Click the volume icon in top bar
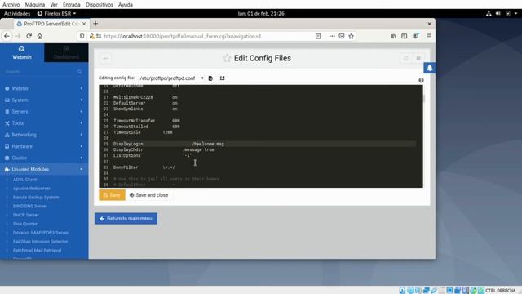Screen dimensions: 522x294 (x=498, y=14)
